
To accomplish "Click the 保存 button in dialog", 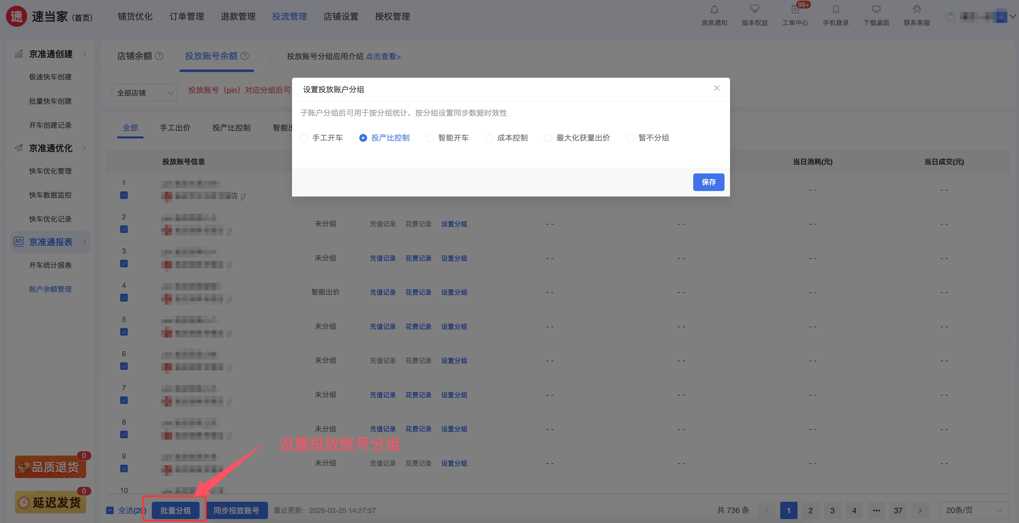I will (708, 182).
